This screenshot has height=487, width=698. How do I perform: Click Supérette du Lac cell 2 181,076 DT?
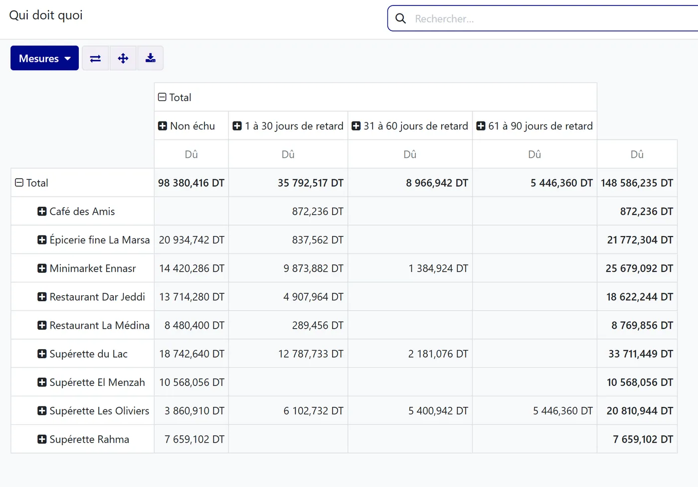point(410,354)
